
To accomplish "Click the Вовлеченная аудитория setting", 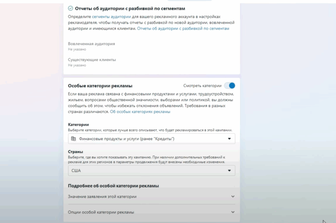I will [x=91, y=44].
